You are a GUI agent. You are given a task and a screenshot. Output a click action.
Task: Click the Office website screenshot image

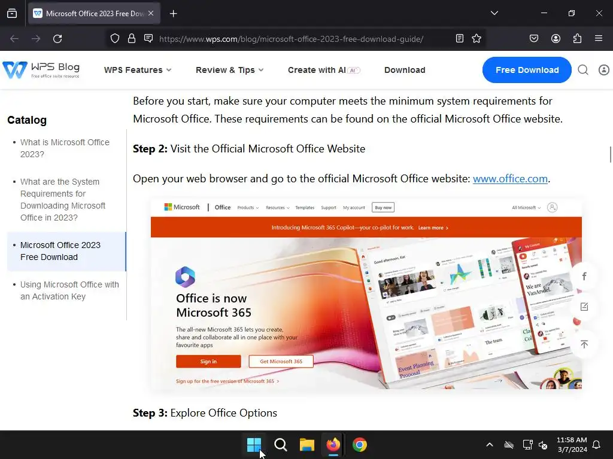pos(366,294)
